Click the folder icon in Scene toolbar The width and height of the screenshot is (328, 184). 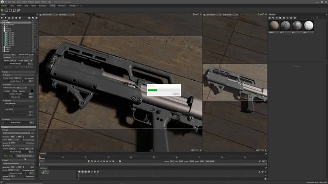pyautogui.click(x=29, y=18)
